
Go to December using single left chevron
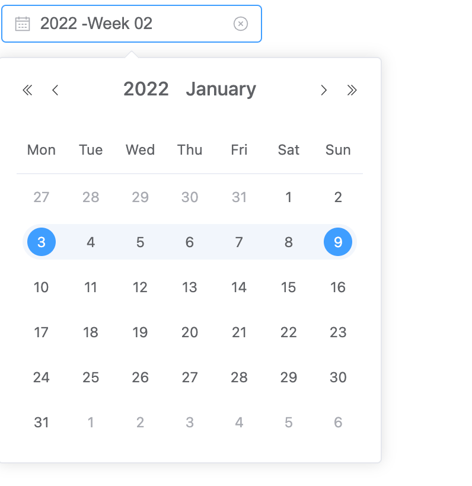click(x=55, y=89)
